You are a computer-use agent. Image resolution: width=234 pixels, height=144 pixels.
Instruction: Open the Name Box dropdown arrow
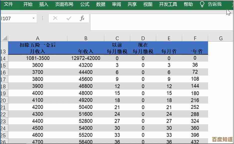pos(34,18)
